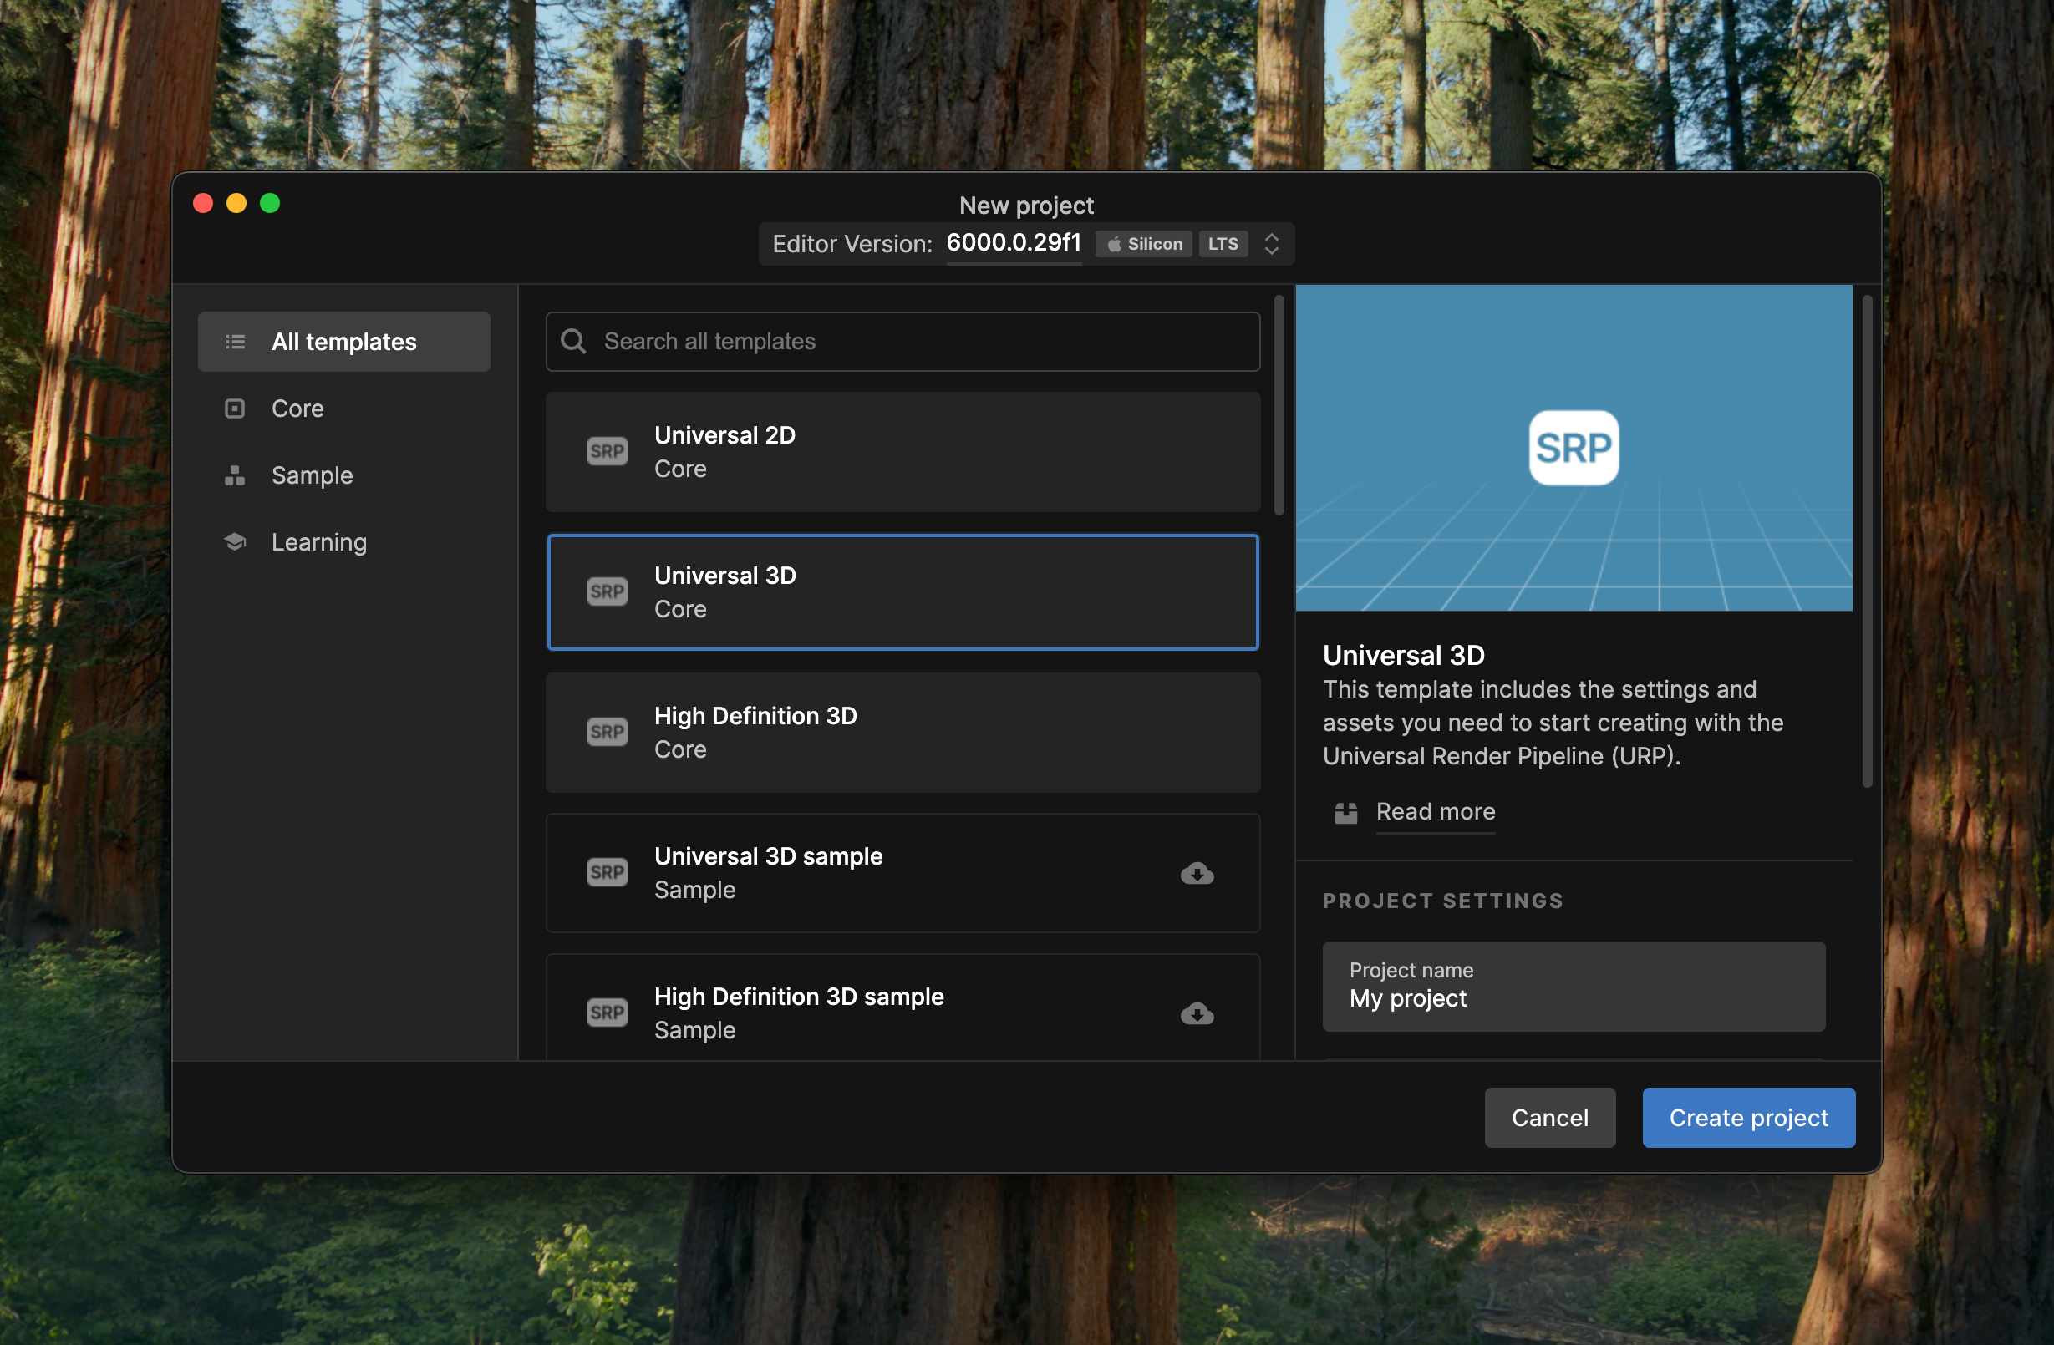Image resolution: width=2054 pixels, height=1345 pixels.
Task: Click the Project name field
Action: (x=1573, y=986)
